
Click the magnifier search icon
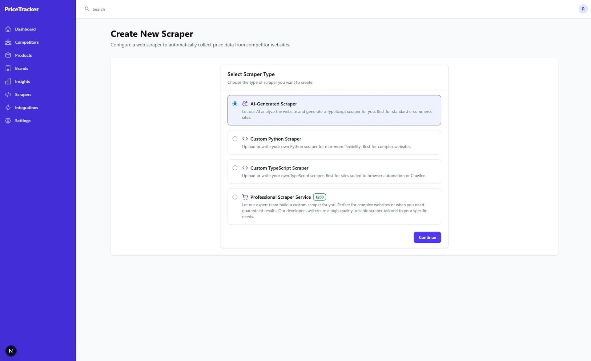tap(87, 9)
